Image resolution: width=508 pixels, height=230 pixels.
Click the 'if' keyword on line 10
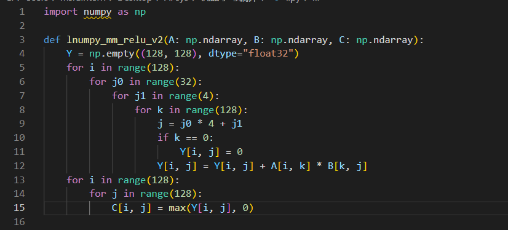163,138
